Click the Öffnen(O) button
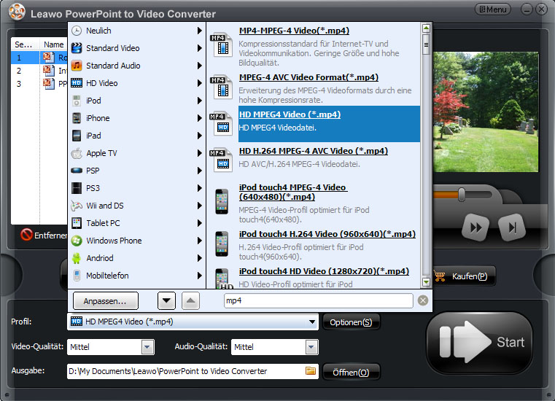555x401 pixels. point(351,373)
